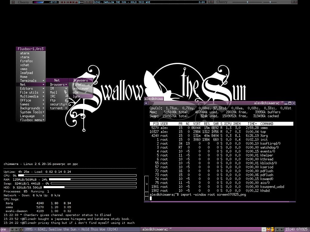Expand the File utils submenu
The image size is (310, 232).
pos(31,92)
